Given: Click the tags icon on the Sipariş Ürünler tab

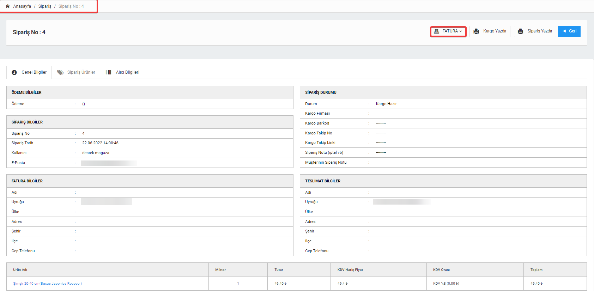Looking at the screenshot, I should click(x=61, y=72).
